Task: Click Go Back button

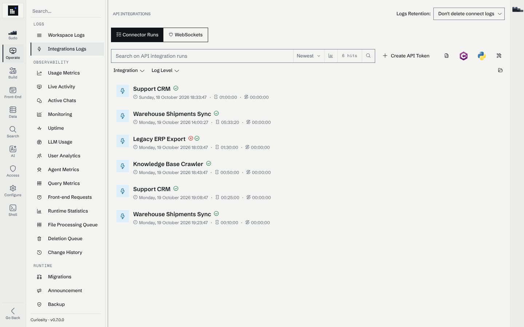Action: pos(13,314)
